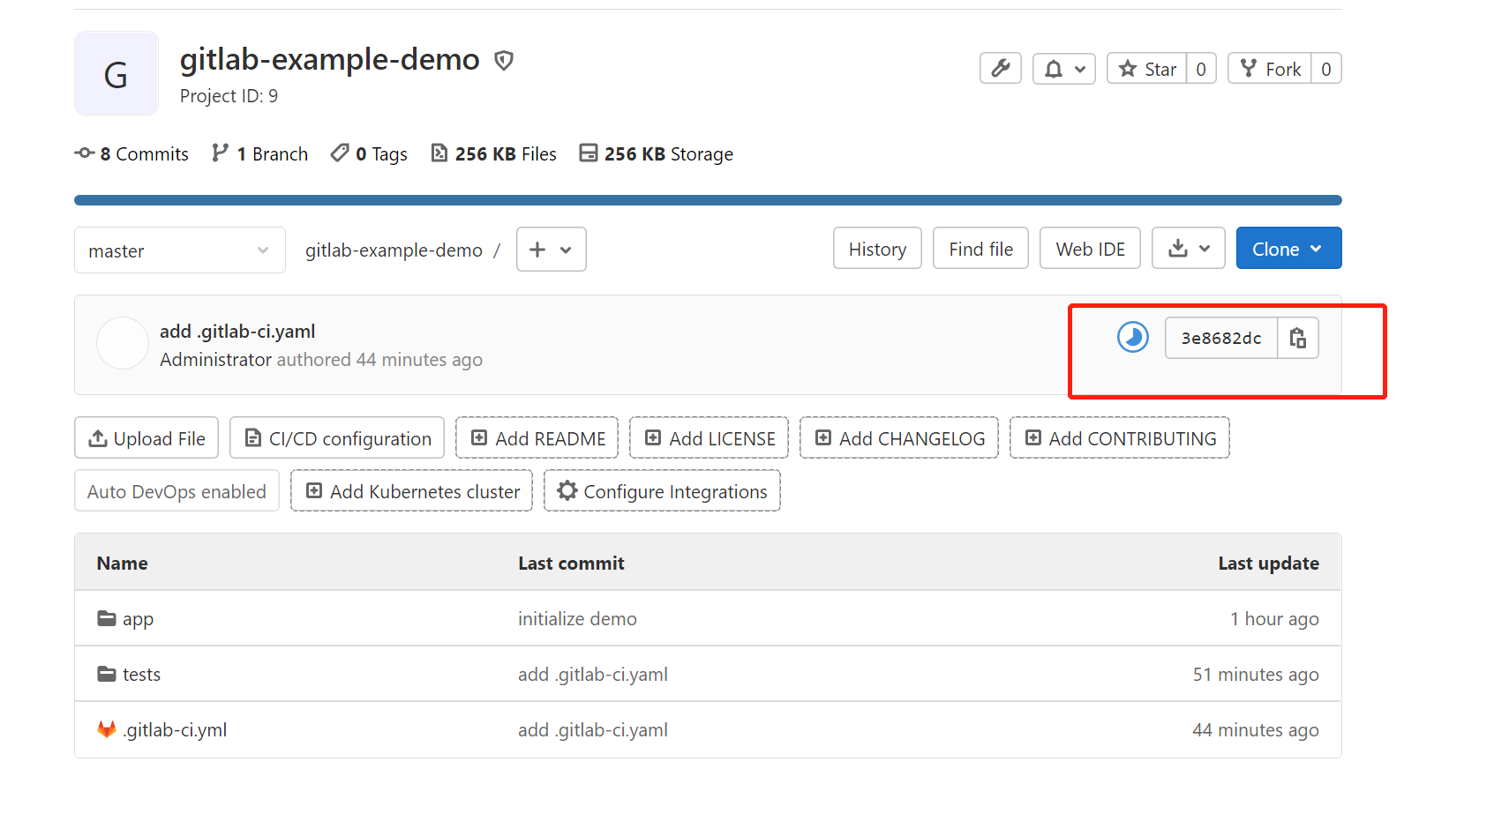Open the notification bell dropdown
Viewport: 1509px width, 829px height.
click(x=1064, y=69)
